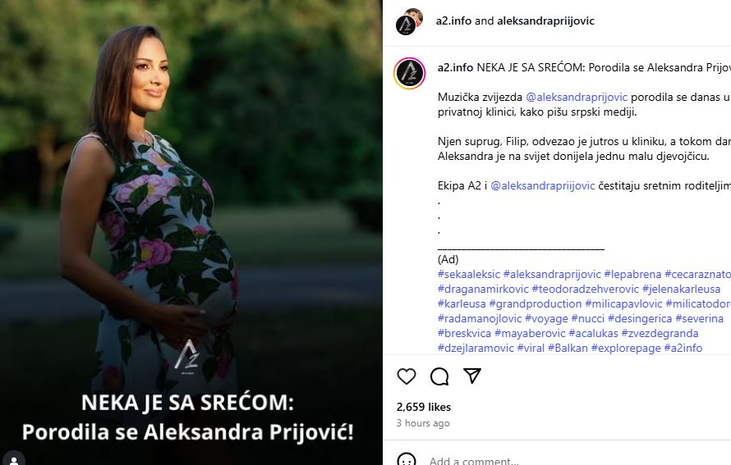Open the emoji picker smiley icon
The image size is (731, 465).
coord(406,460)
